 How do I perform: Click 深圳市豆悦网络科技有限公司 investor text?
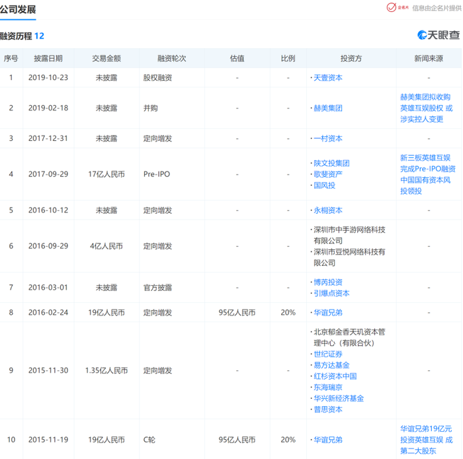point(349,257)
